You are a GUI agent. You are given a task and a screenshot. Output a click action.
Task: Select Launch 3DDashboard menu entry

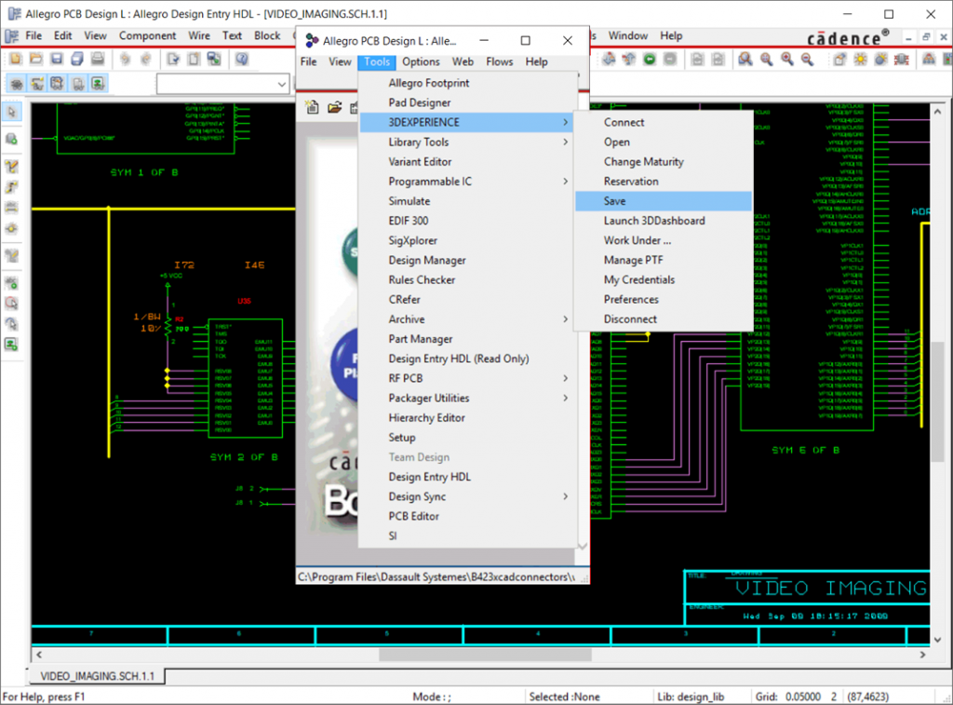[x=654, y=221]
